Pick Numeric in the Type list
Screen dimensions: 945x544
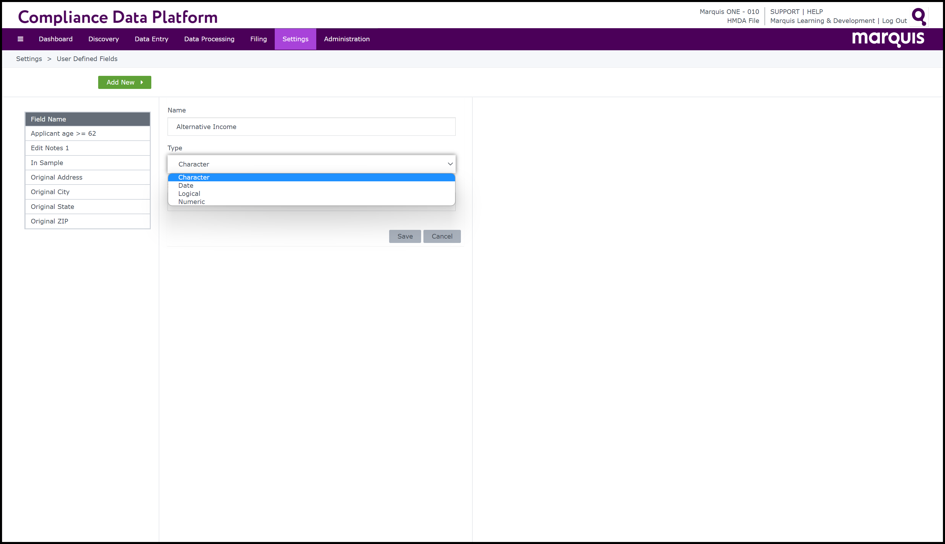[x=192, y=202]
